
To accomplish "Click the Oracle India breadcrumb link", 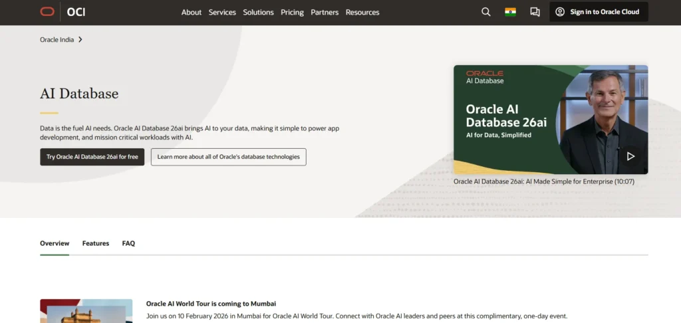I will [x=57, y=39].
